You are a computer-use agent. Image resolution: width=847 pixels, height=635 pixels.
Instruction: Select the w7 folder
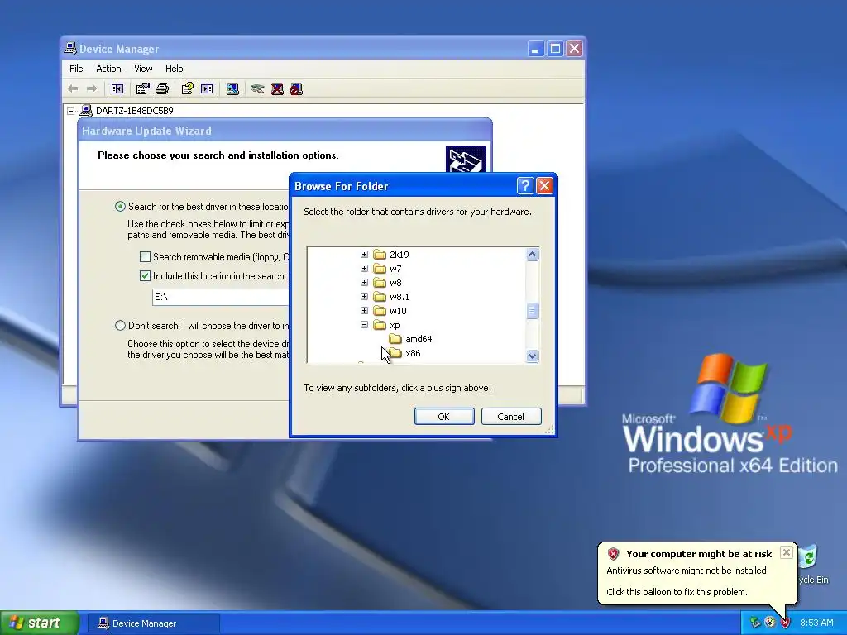click(395, 269)
